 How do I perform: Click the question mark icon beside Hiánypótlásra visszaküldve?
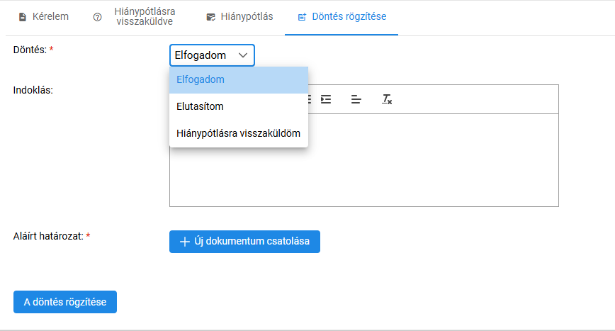(x=97, y=17)
